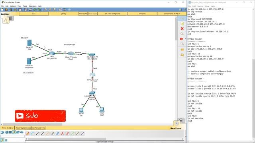
Task: Choose the light blue Console cable
Action: [33, 133]
